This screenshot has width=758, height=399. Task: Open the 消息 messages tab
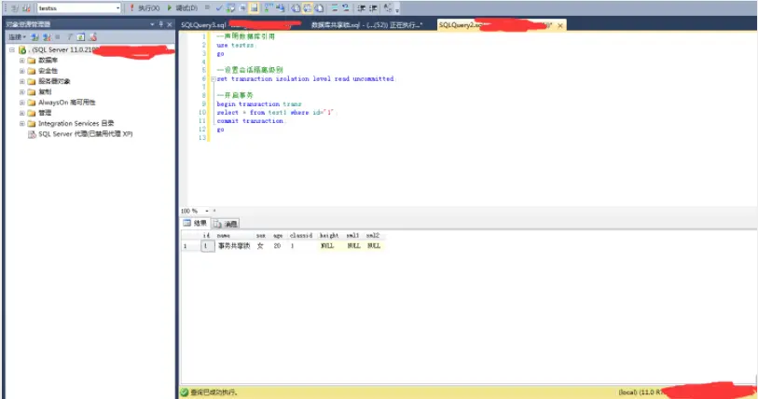226,224
